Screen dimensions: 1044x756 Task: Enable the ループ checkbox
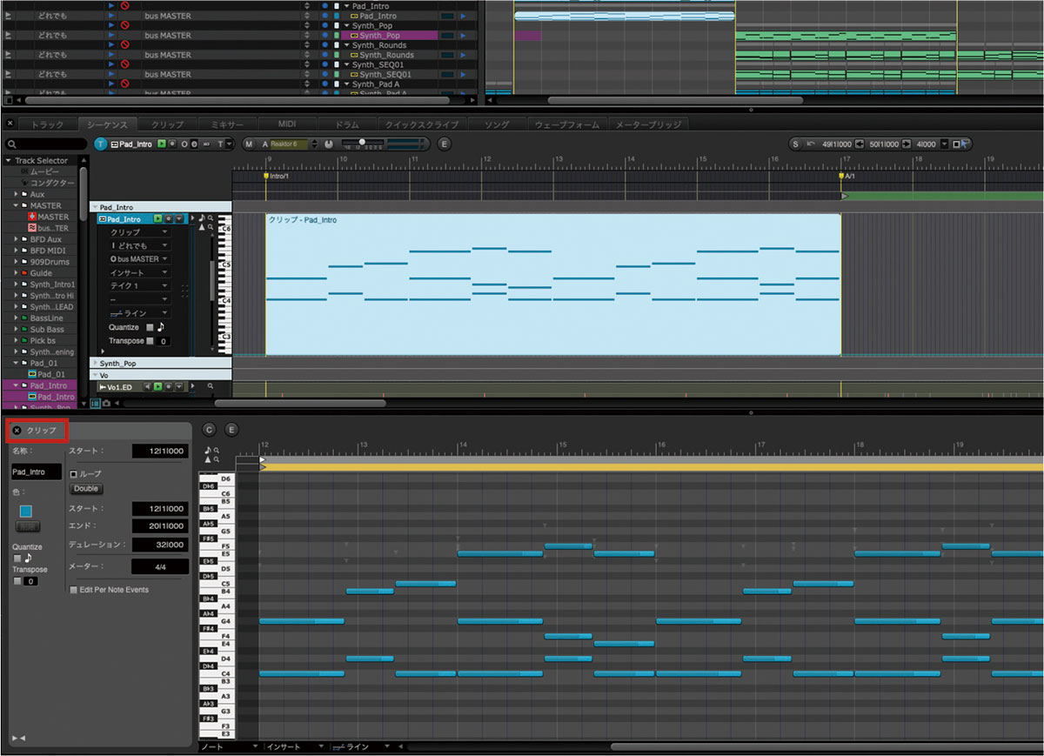(74, 475)
